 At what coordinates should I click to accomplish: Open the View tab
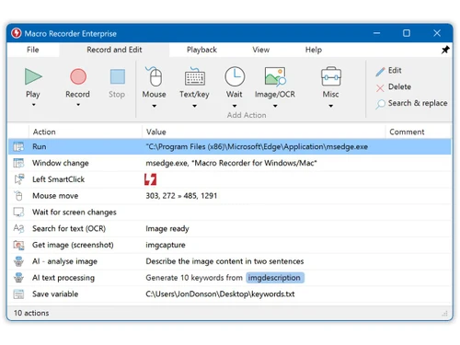click(261, 50)
